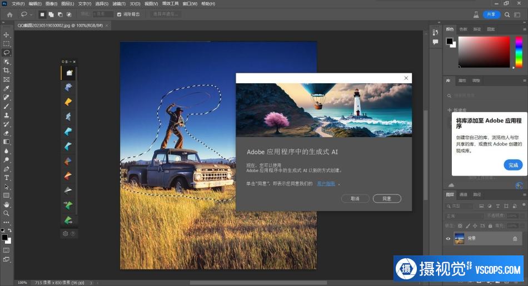Select the Spot Healing Brush tool
This screenshot has height=286, width=528.
coord(6,97)
